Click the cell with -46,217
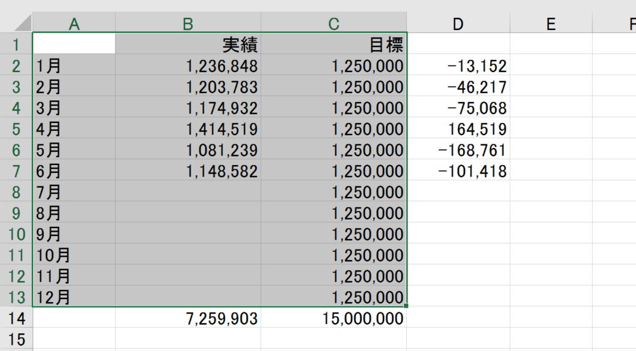The height and width of the screenshot is (351, 636). (x=458, y=86)
